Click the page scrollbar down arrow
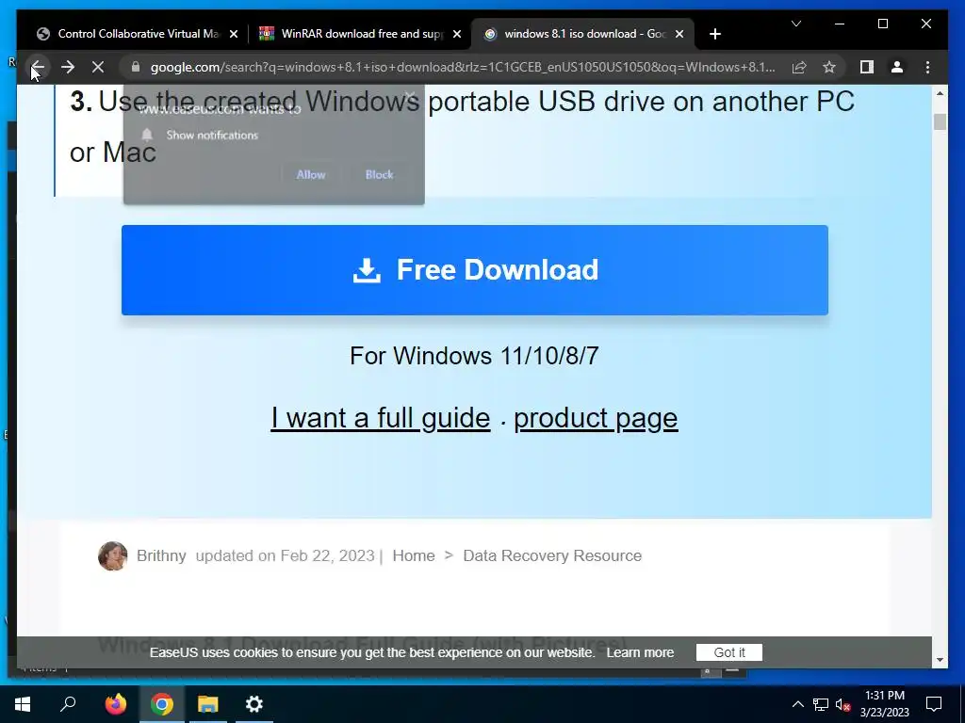Screen dimensions: 965x723 point(940,660)
